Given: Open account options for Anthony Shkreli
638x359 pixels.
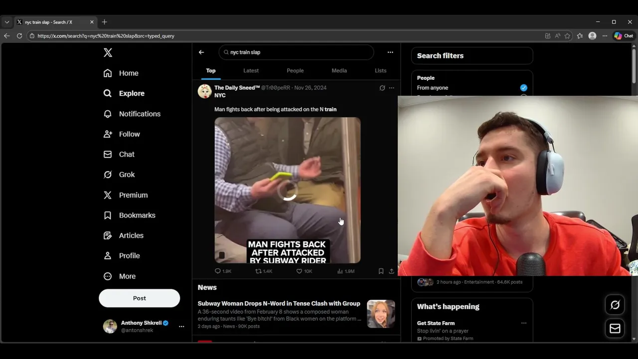Looking at the screenshot, I should (181, 327).
